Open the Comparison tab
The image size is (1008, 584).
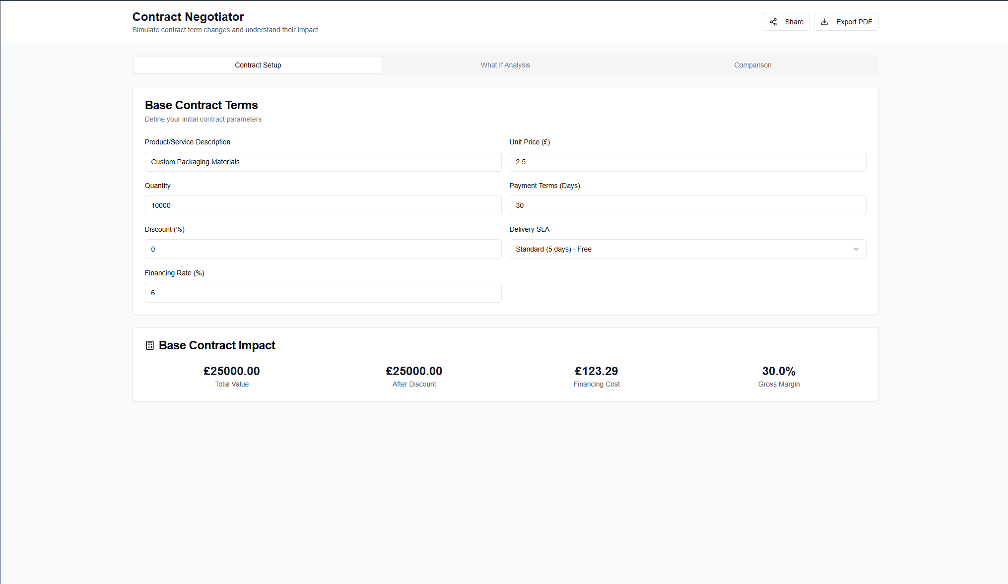pos(752,65)
